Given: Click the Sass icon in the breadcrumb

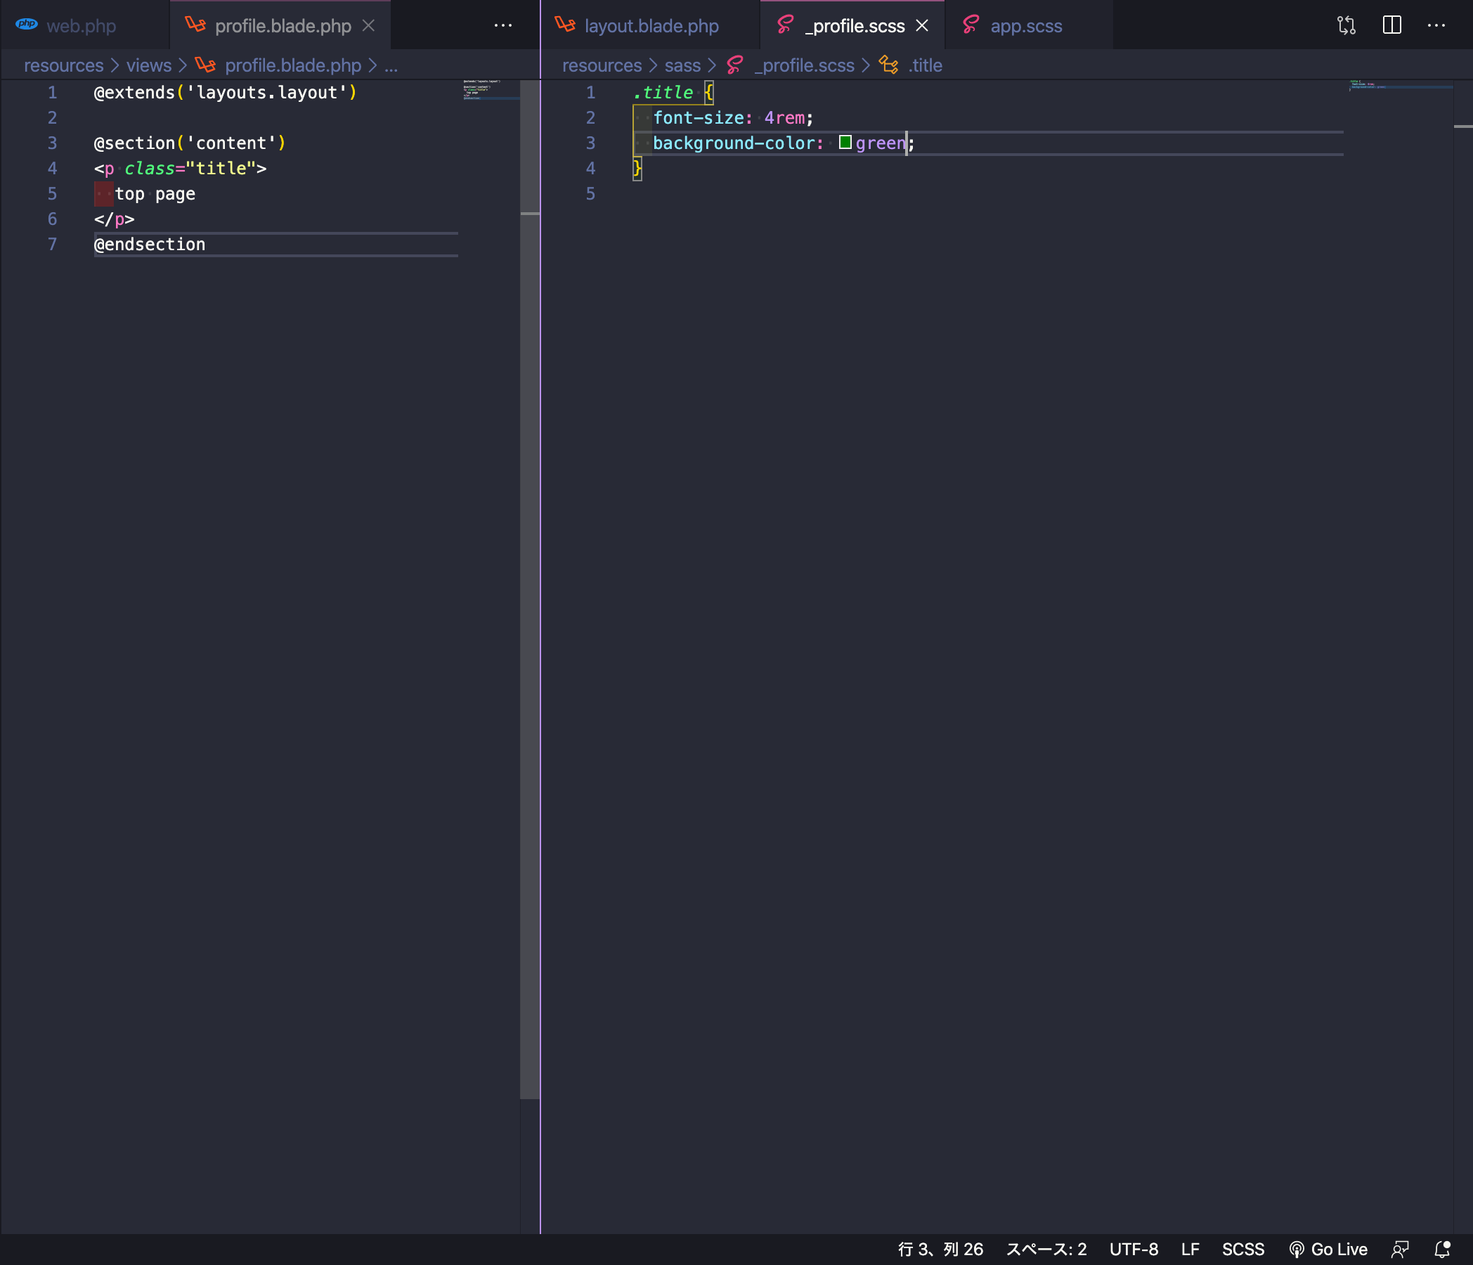Looking at the screenshot, I should tap(735, 65).
